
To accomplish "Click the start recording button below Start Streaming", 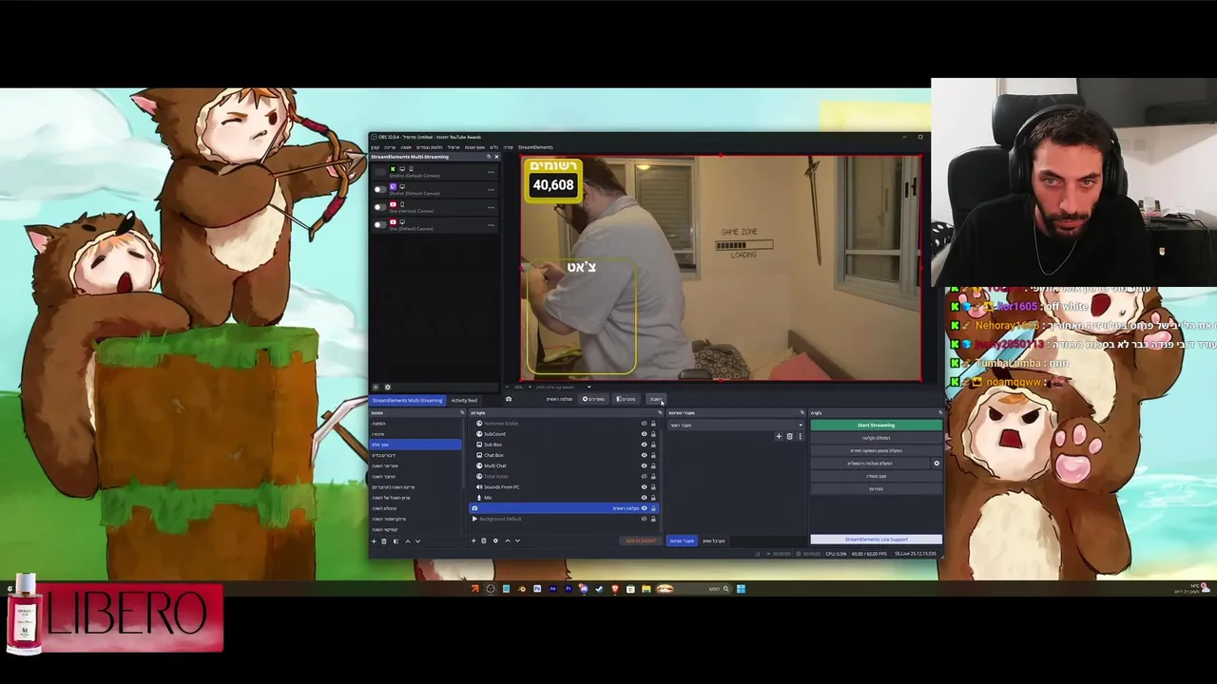I will click(876, 438).
